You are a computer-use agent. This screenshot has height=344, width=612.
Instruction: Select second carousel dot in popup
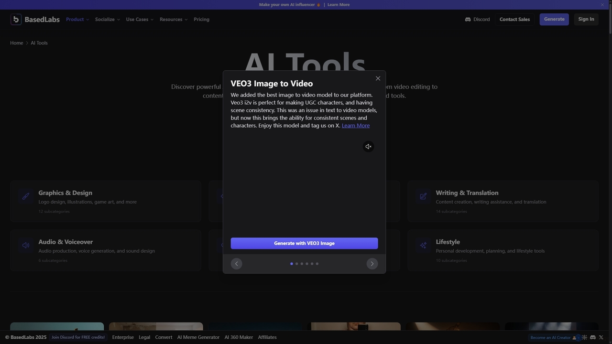pyautogui.click(x=296, y=264)
